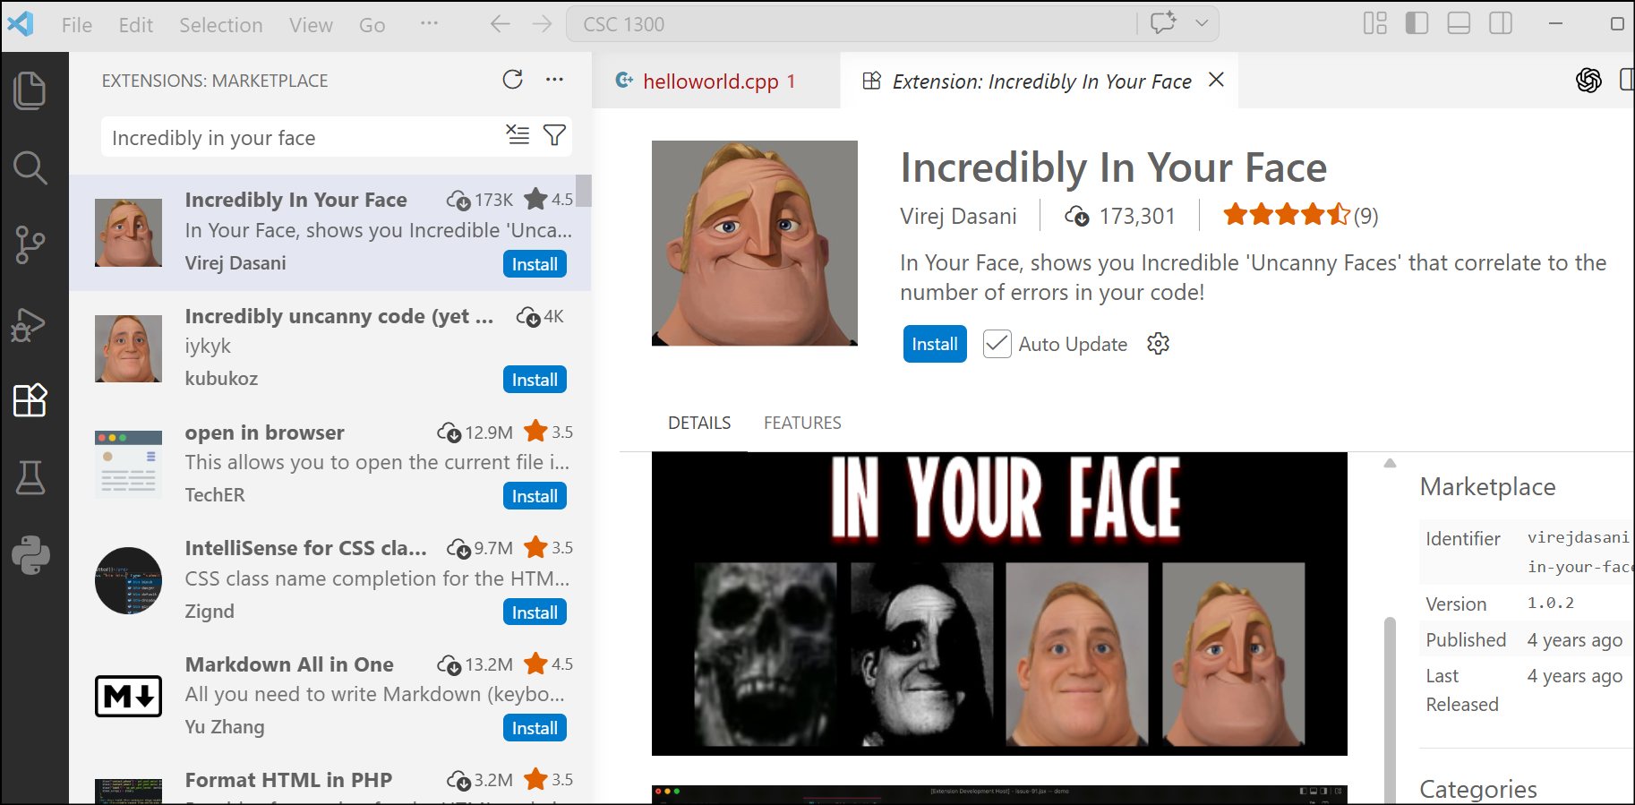Click the IN YOUR FACE banner image
Screen dimensions: 1635x805
tap(999, 604)
